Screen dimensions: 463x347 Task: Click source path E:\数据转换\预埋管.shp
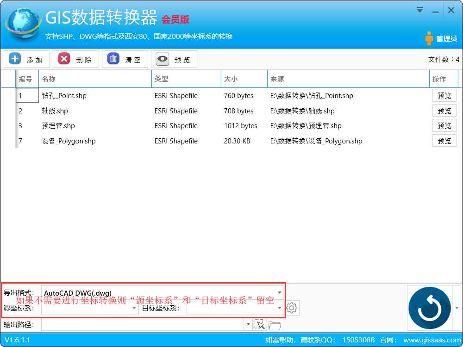306,126
